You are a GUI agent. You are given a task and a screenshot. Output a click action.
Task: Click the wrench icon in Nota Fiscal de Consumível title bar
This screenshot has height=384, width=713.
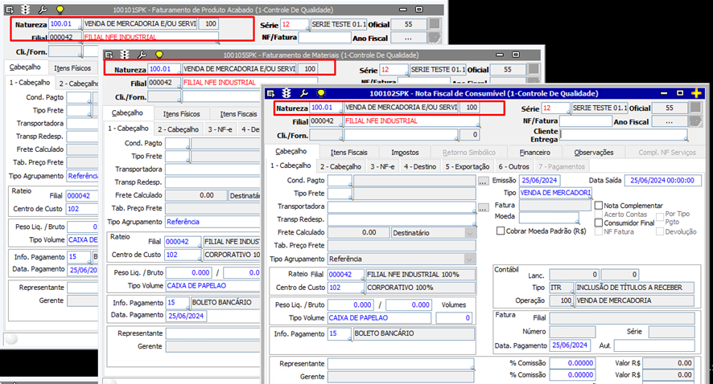coord(304,93)
